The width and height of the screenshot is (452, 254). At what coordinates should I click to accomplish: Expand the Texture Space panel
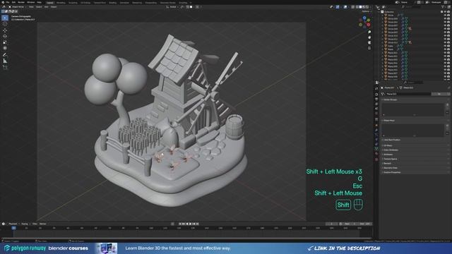pyautogui.click(x=390, y=159)
